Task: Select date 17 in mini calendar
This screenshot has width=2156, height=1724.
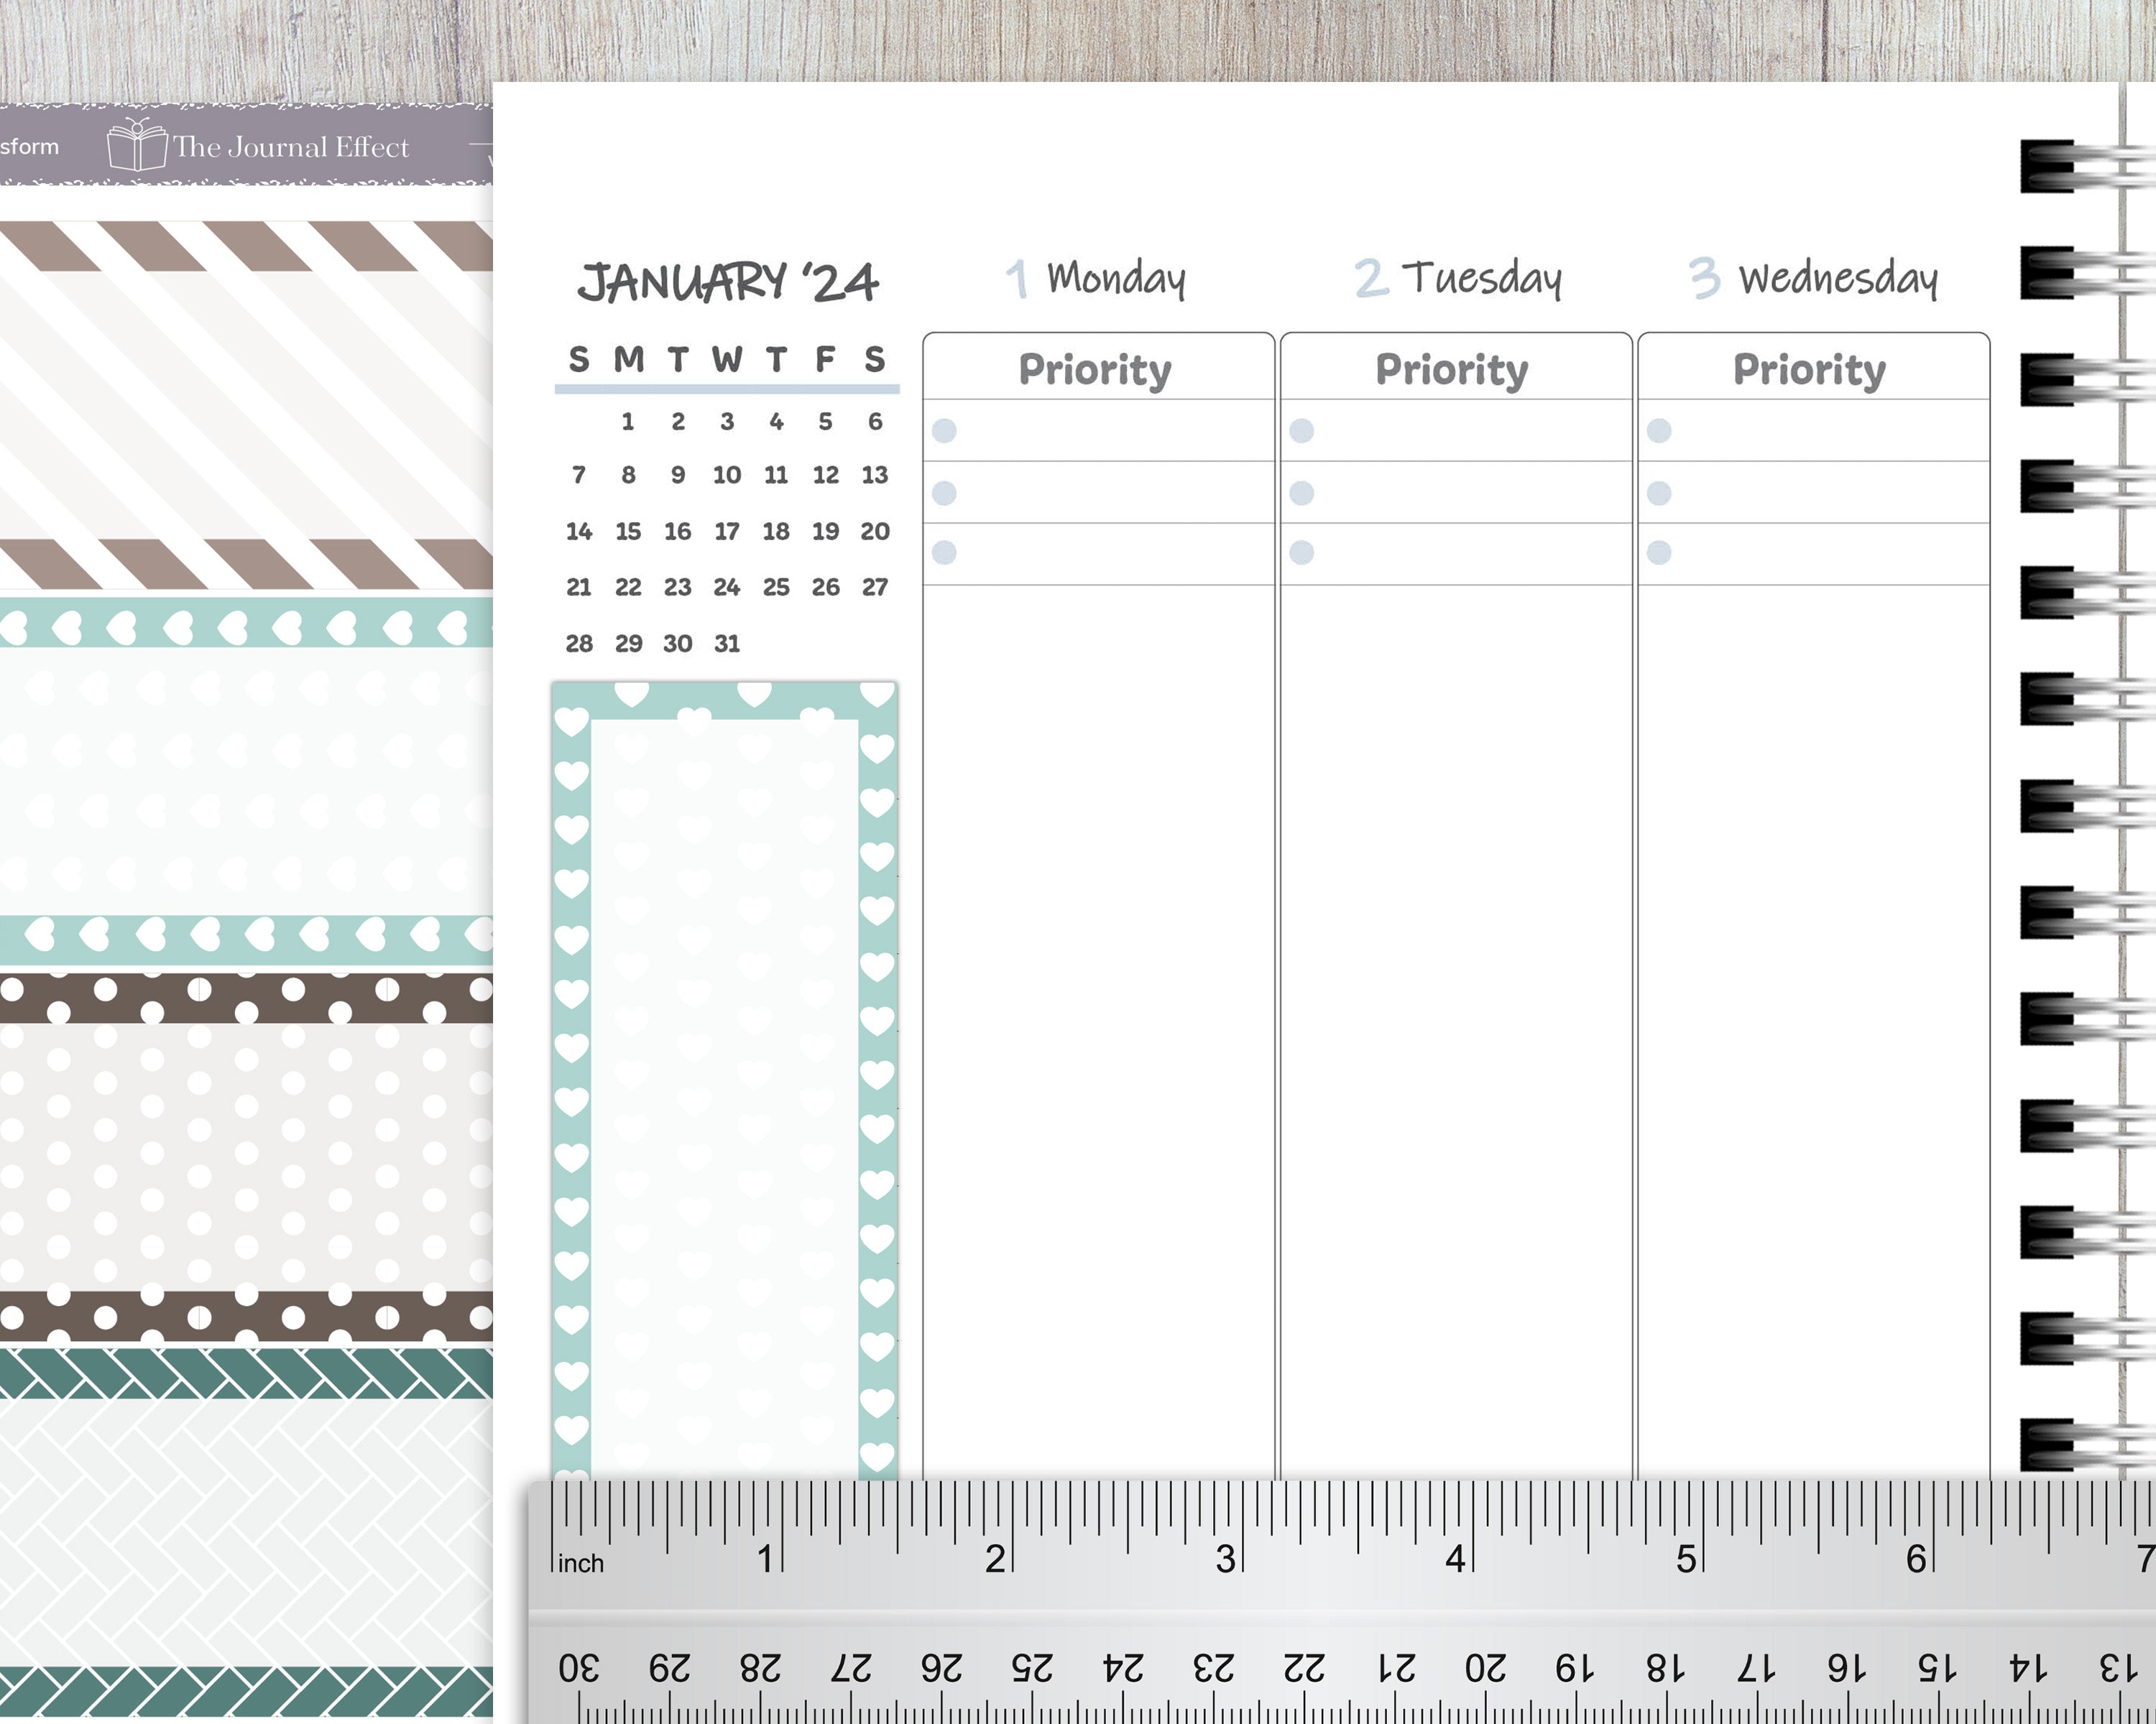Action: [727, 531]
